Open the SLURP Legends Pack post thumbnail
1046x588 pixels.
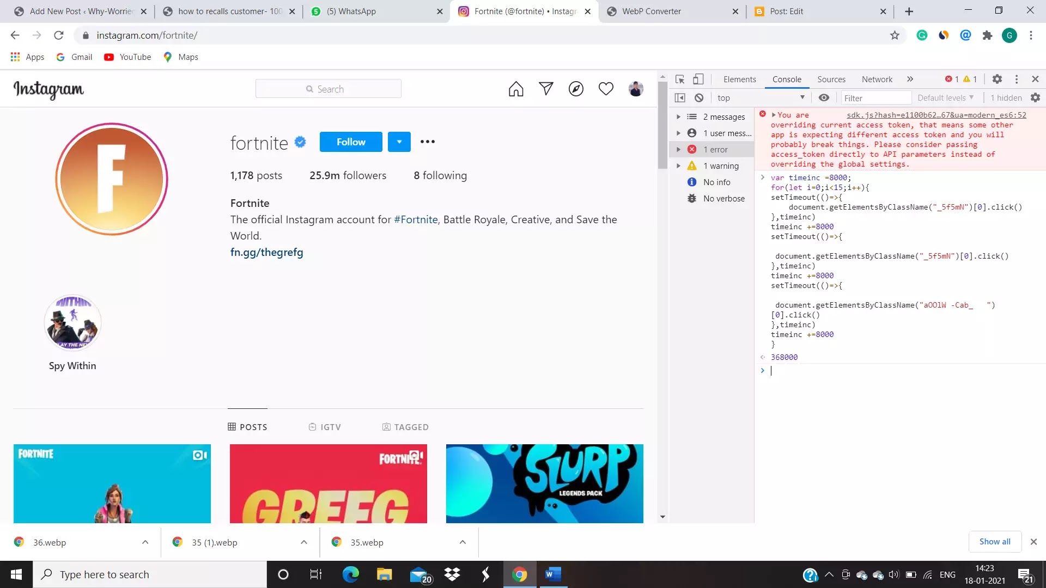544,483
